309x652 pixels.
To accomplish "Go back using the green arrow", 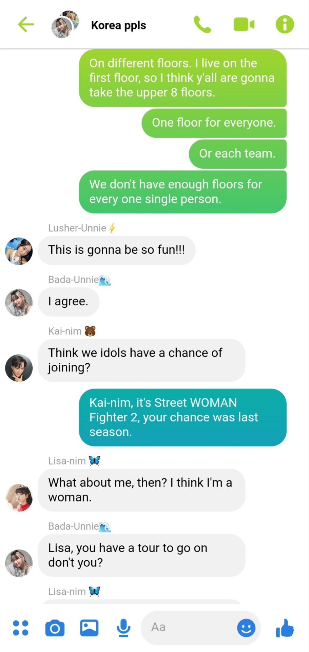I will click(26, 25).
